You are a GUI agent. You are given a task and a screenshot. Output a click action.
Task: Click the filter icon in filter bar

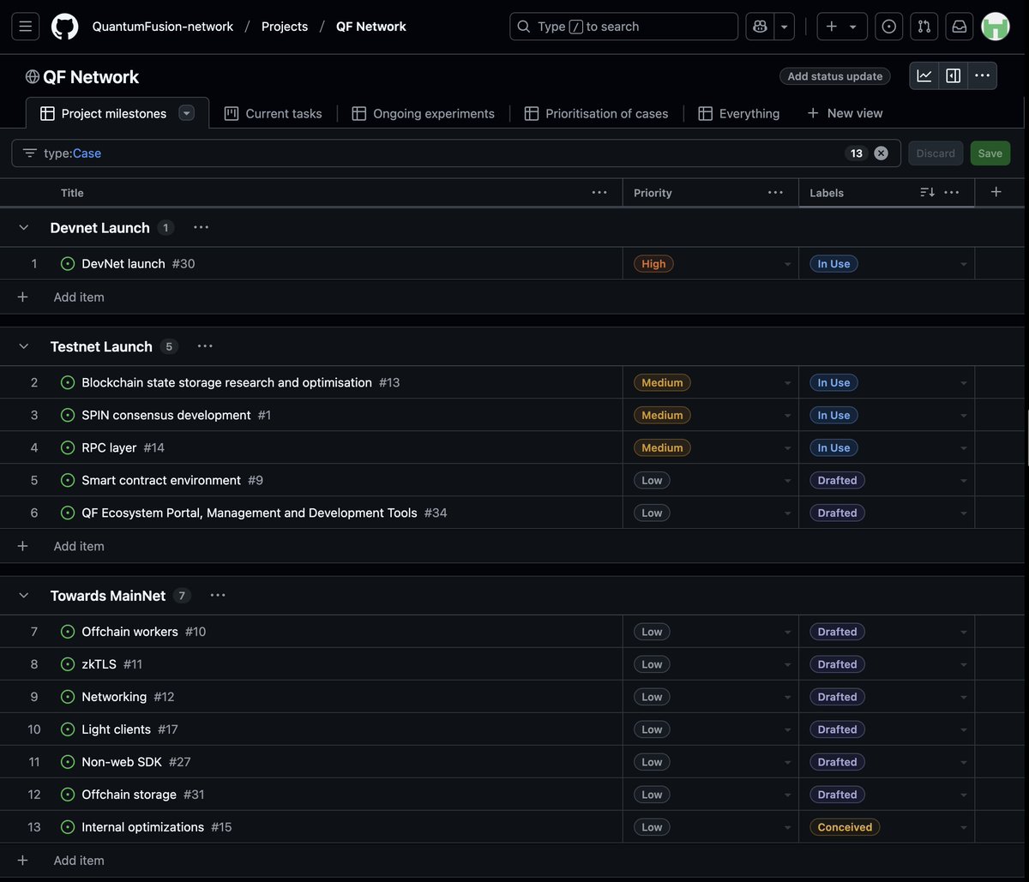(30, 153)
